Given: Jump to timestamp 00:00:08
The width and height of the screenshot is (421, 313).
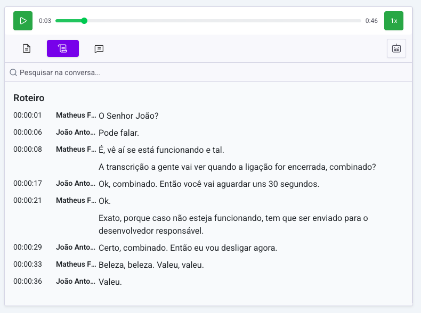Looking at the screenshot, I should tap(28, 150).
